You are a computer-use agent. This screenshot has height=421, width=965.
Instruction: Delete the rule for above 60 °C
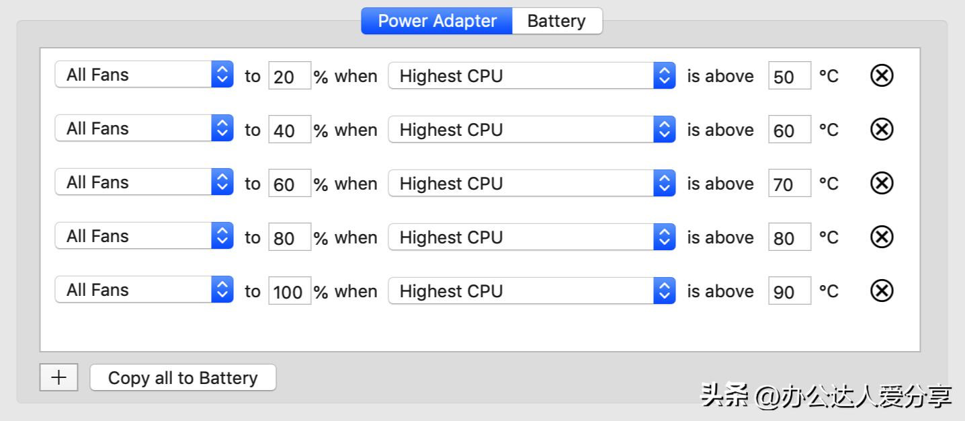coord(882,129)
